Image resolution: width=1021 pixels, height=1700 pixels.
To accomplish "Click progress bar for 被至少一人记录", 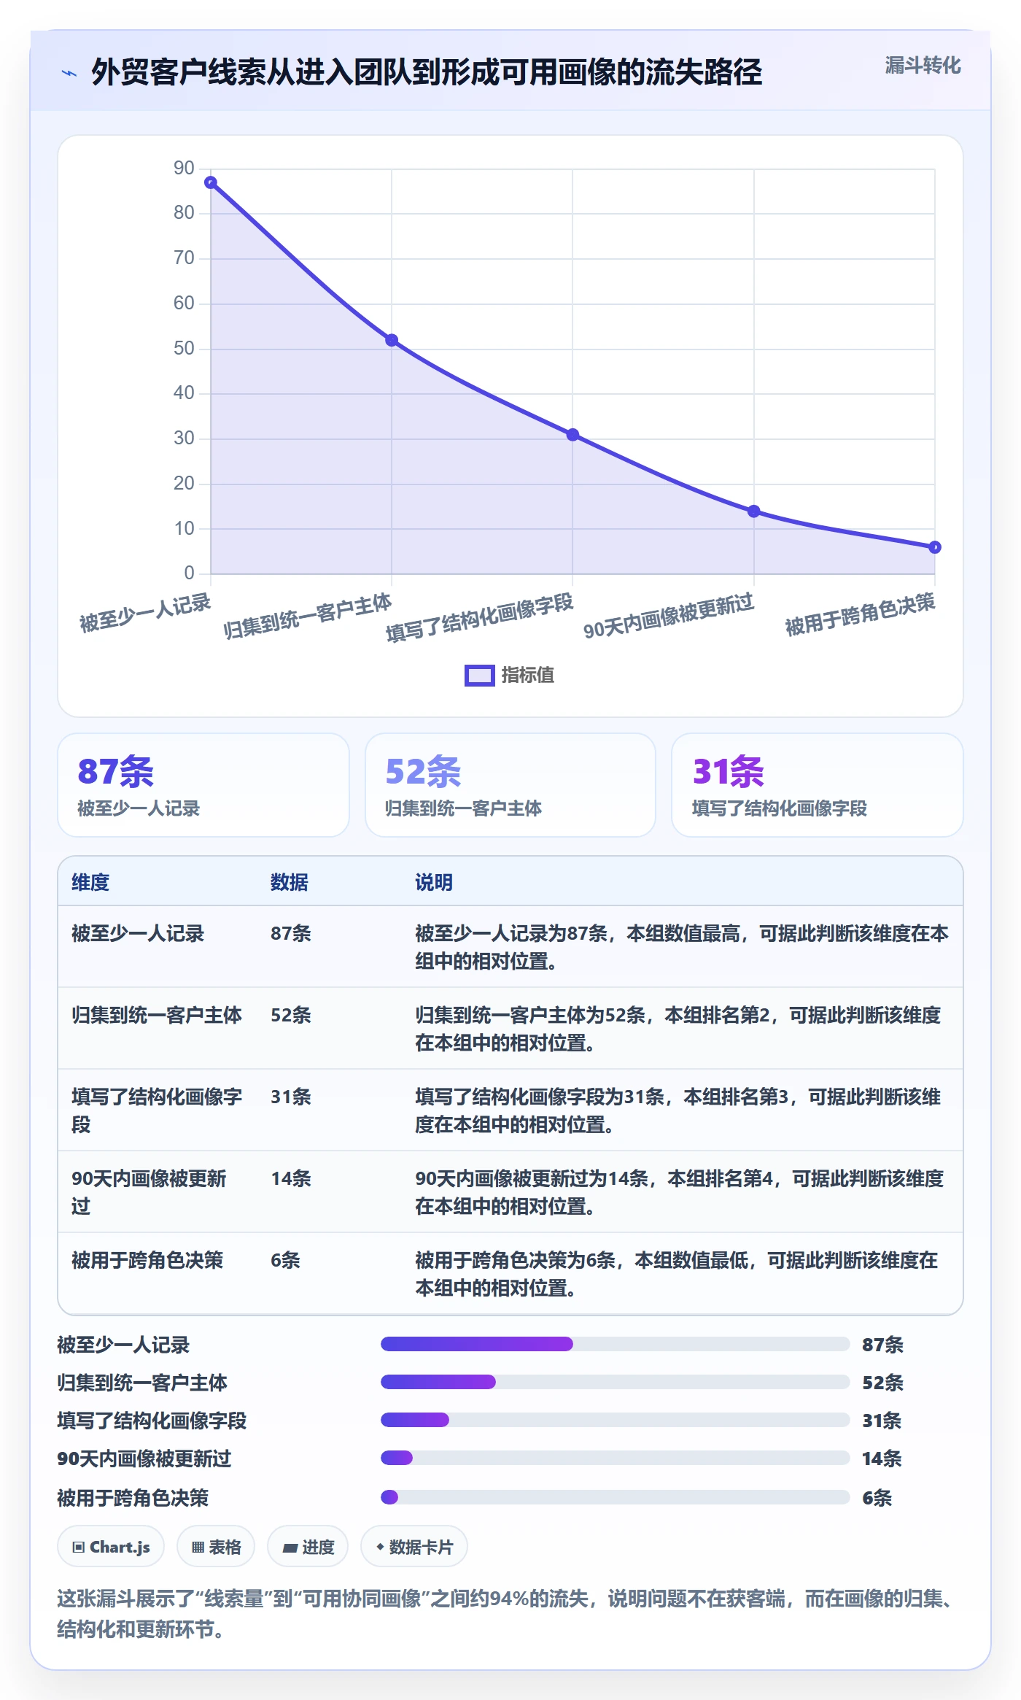I will coord(616,1344).
